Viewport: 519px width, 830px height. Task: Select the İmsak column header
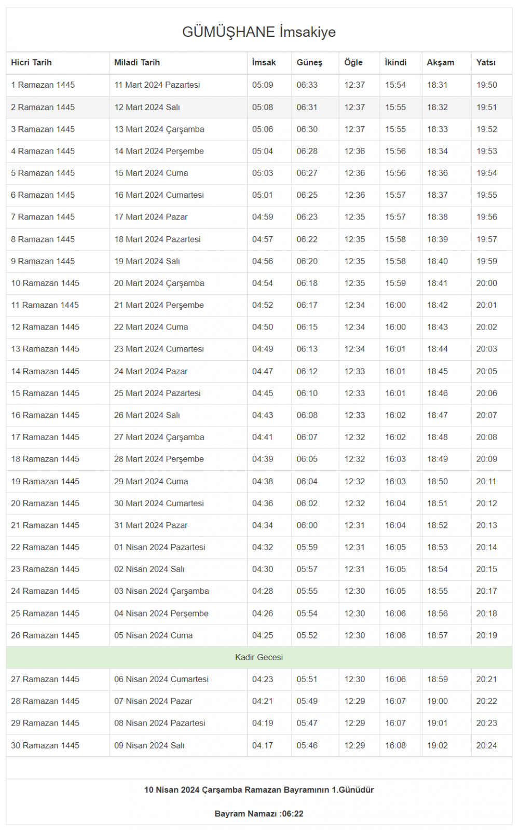coord(264,62)
